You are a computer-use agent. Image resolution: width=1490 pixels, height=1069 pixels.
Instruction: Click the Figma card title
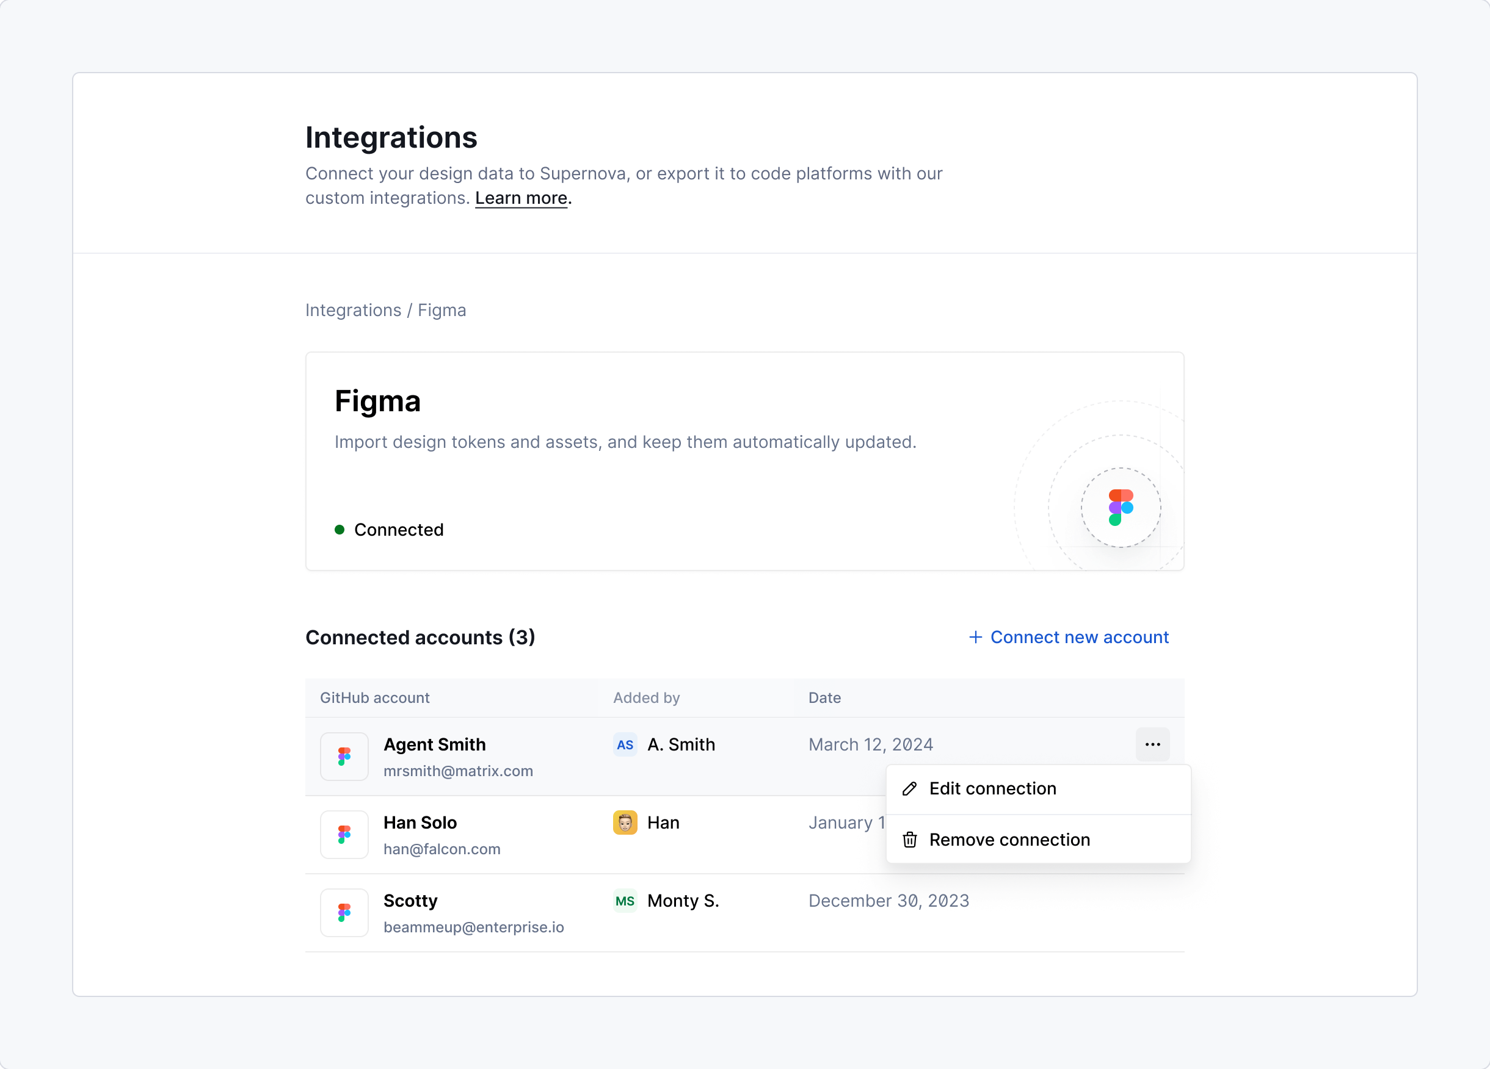tap(378, 401)
